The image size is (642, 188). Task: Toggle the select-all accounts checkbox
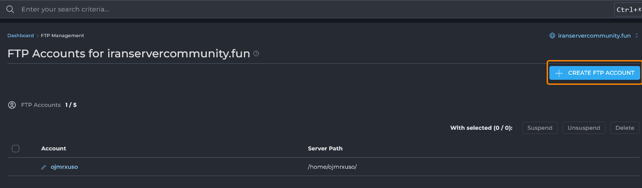(x=16, y=149)
